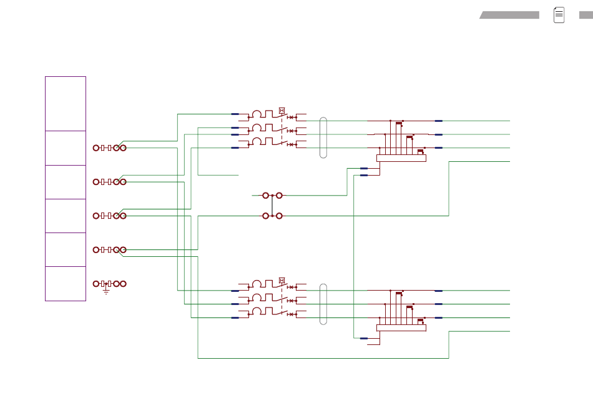Select the top pole of upper circuit breaker
The height and width of the screenshot is (420, 593).
[x=272, y=115]
